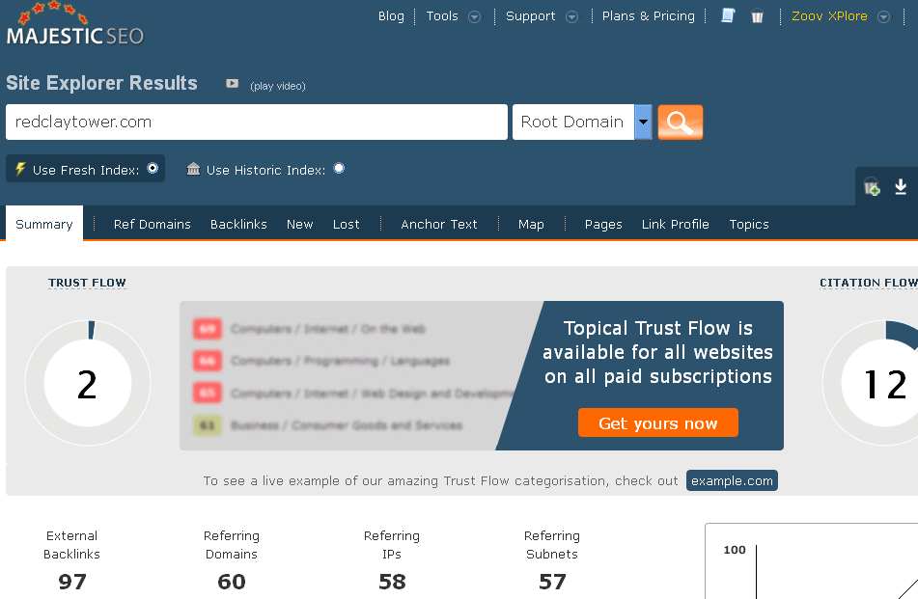Click the Get yours now button
Viewport: 918px width, 599px height.
pos(658,422)
